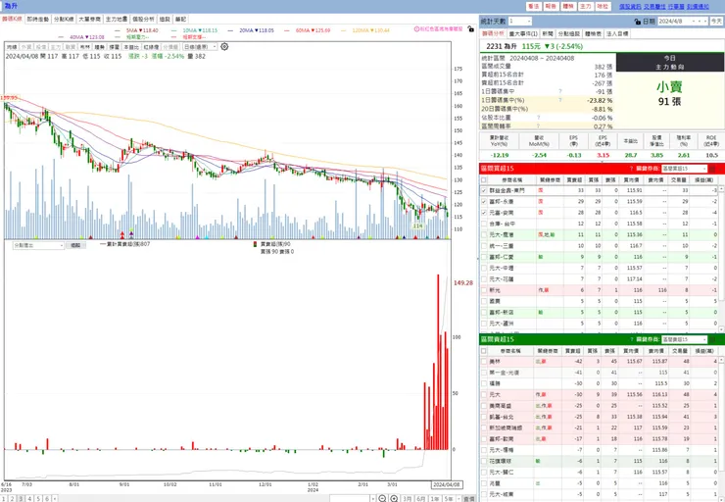Screen dimensions: 725x502
Task: Zoom out the chart with minus magnifier
Action: coord(382,498)
